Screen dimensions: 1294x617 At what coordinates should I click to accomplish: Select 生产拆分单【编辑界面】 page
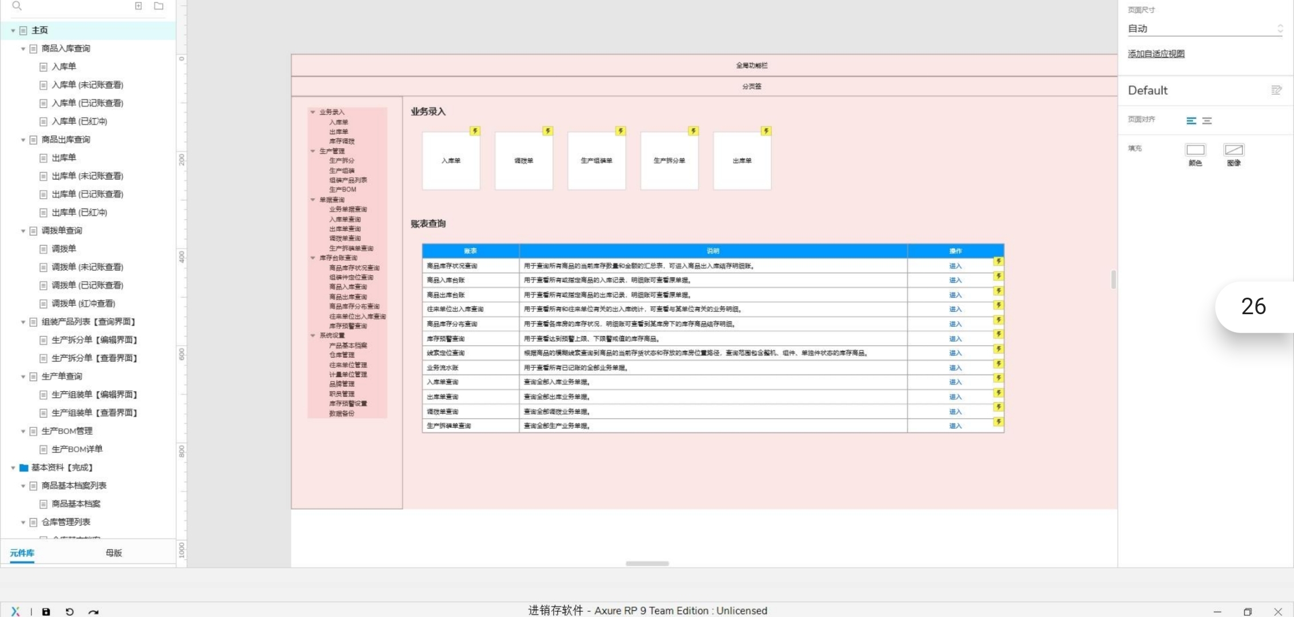click(x=95, y=340)
